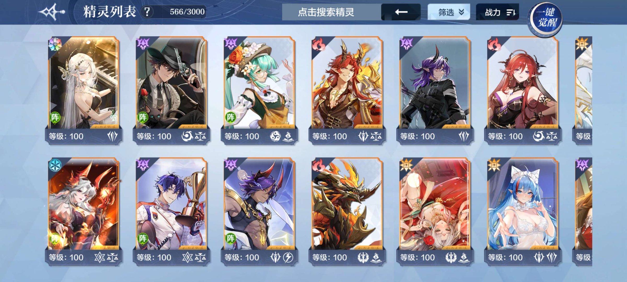Click the green 阵 badge on gunman card
This screenshot has height=282, width=627.
point(143,117)
